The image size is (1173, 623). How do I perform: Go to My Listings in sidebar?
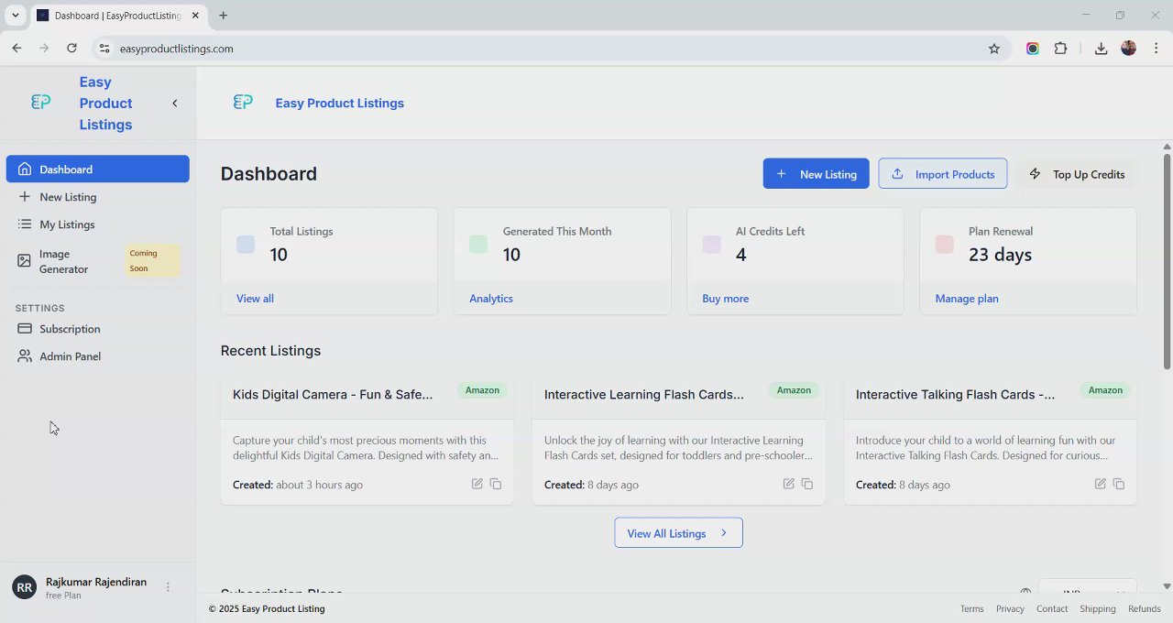tap(67, 224)
